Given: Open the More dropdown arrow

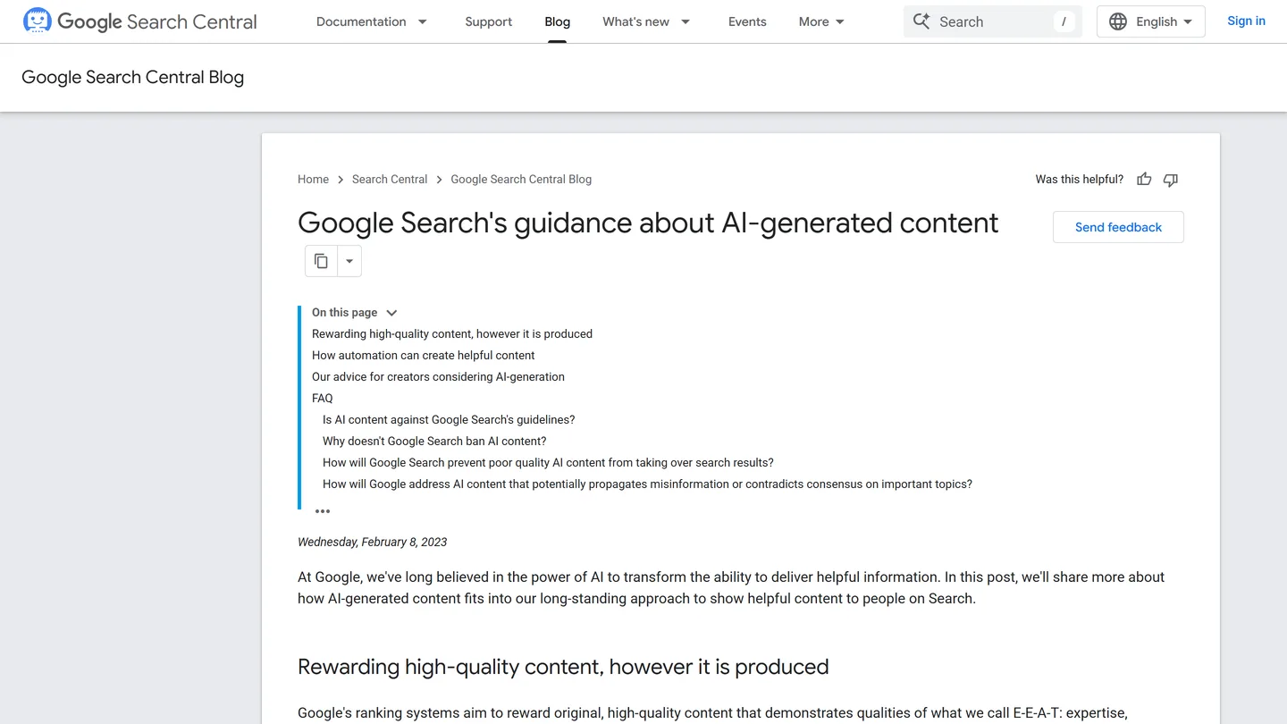Looking at the screenshot, I should pyautogui.click(x=840, y=21).
